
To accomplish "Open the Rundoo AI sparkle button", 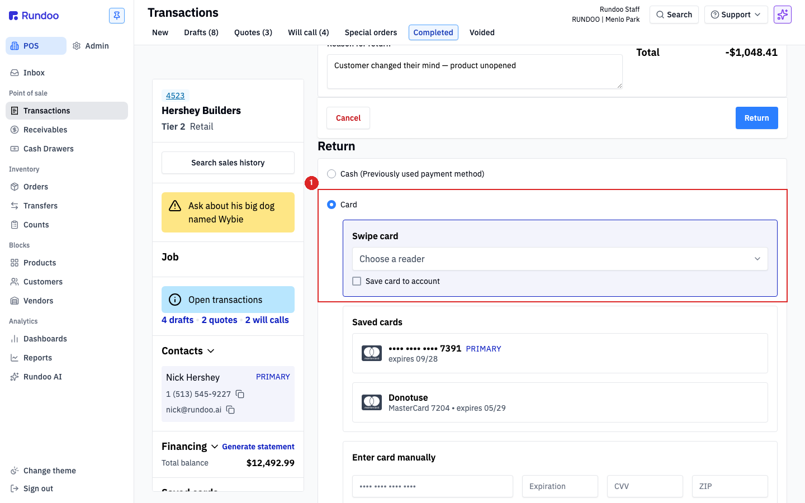I will click(783, 15).
